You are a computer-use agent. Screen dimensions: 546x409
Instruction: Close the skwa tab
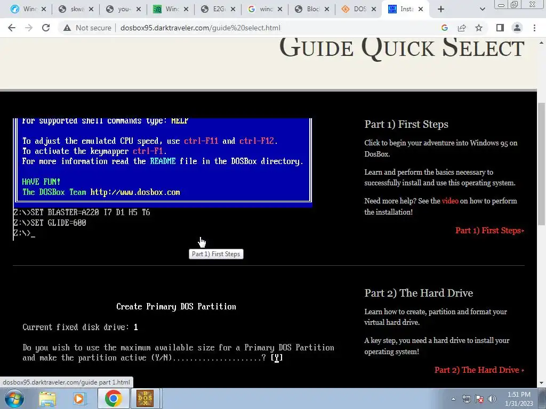click(x=91, y=10)
